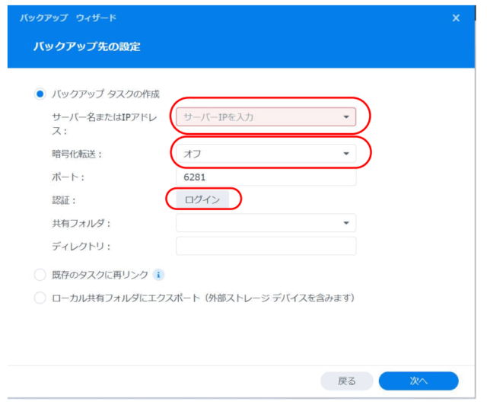Go back with the 戻る button
487x408 pixels.
347,381
